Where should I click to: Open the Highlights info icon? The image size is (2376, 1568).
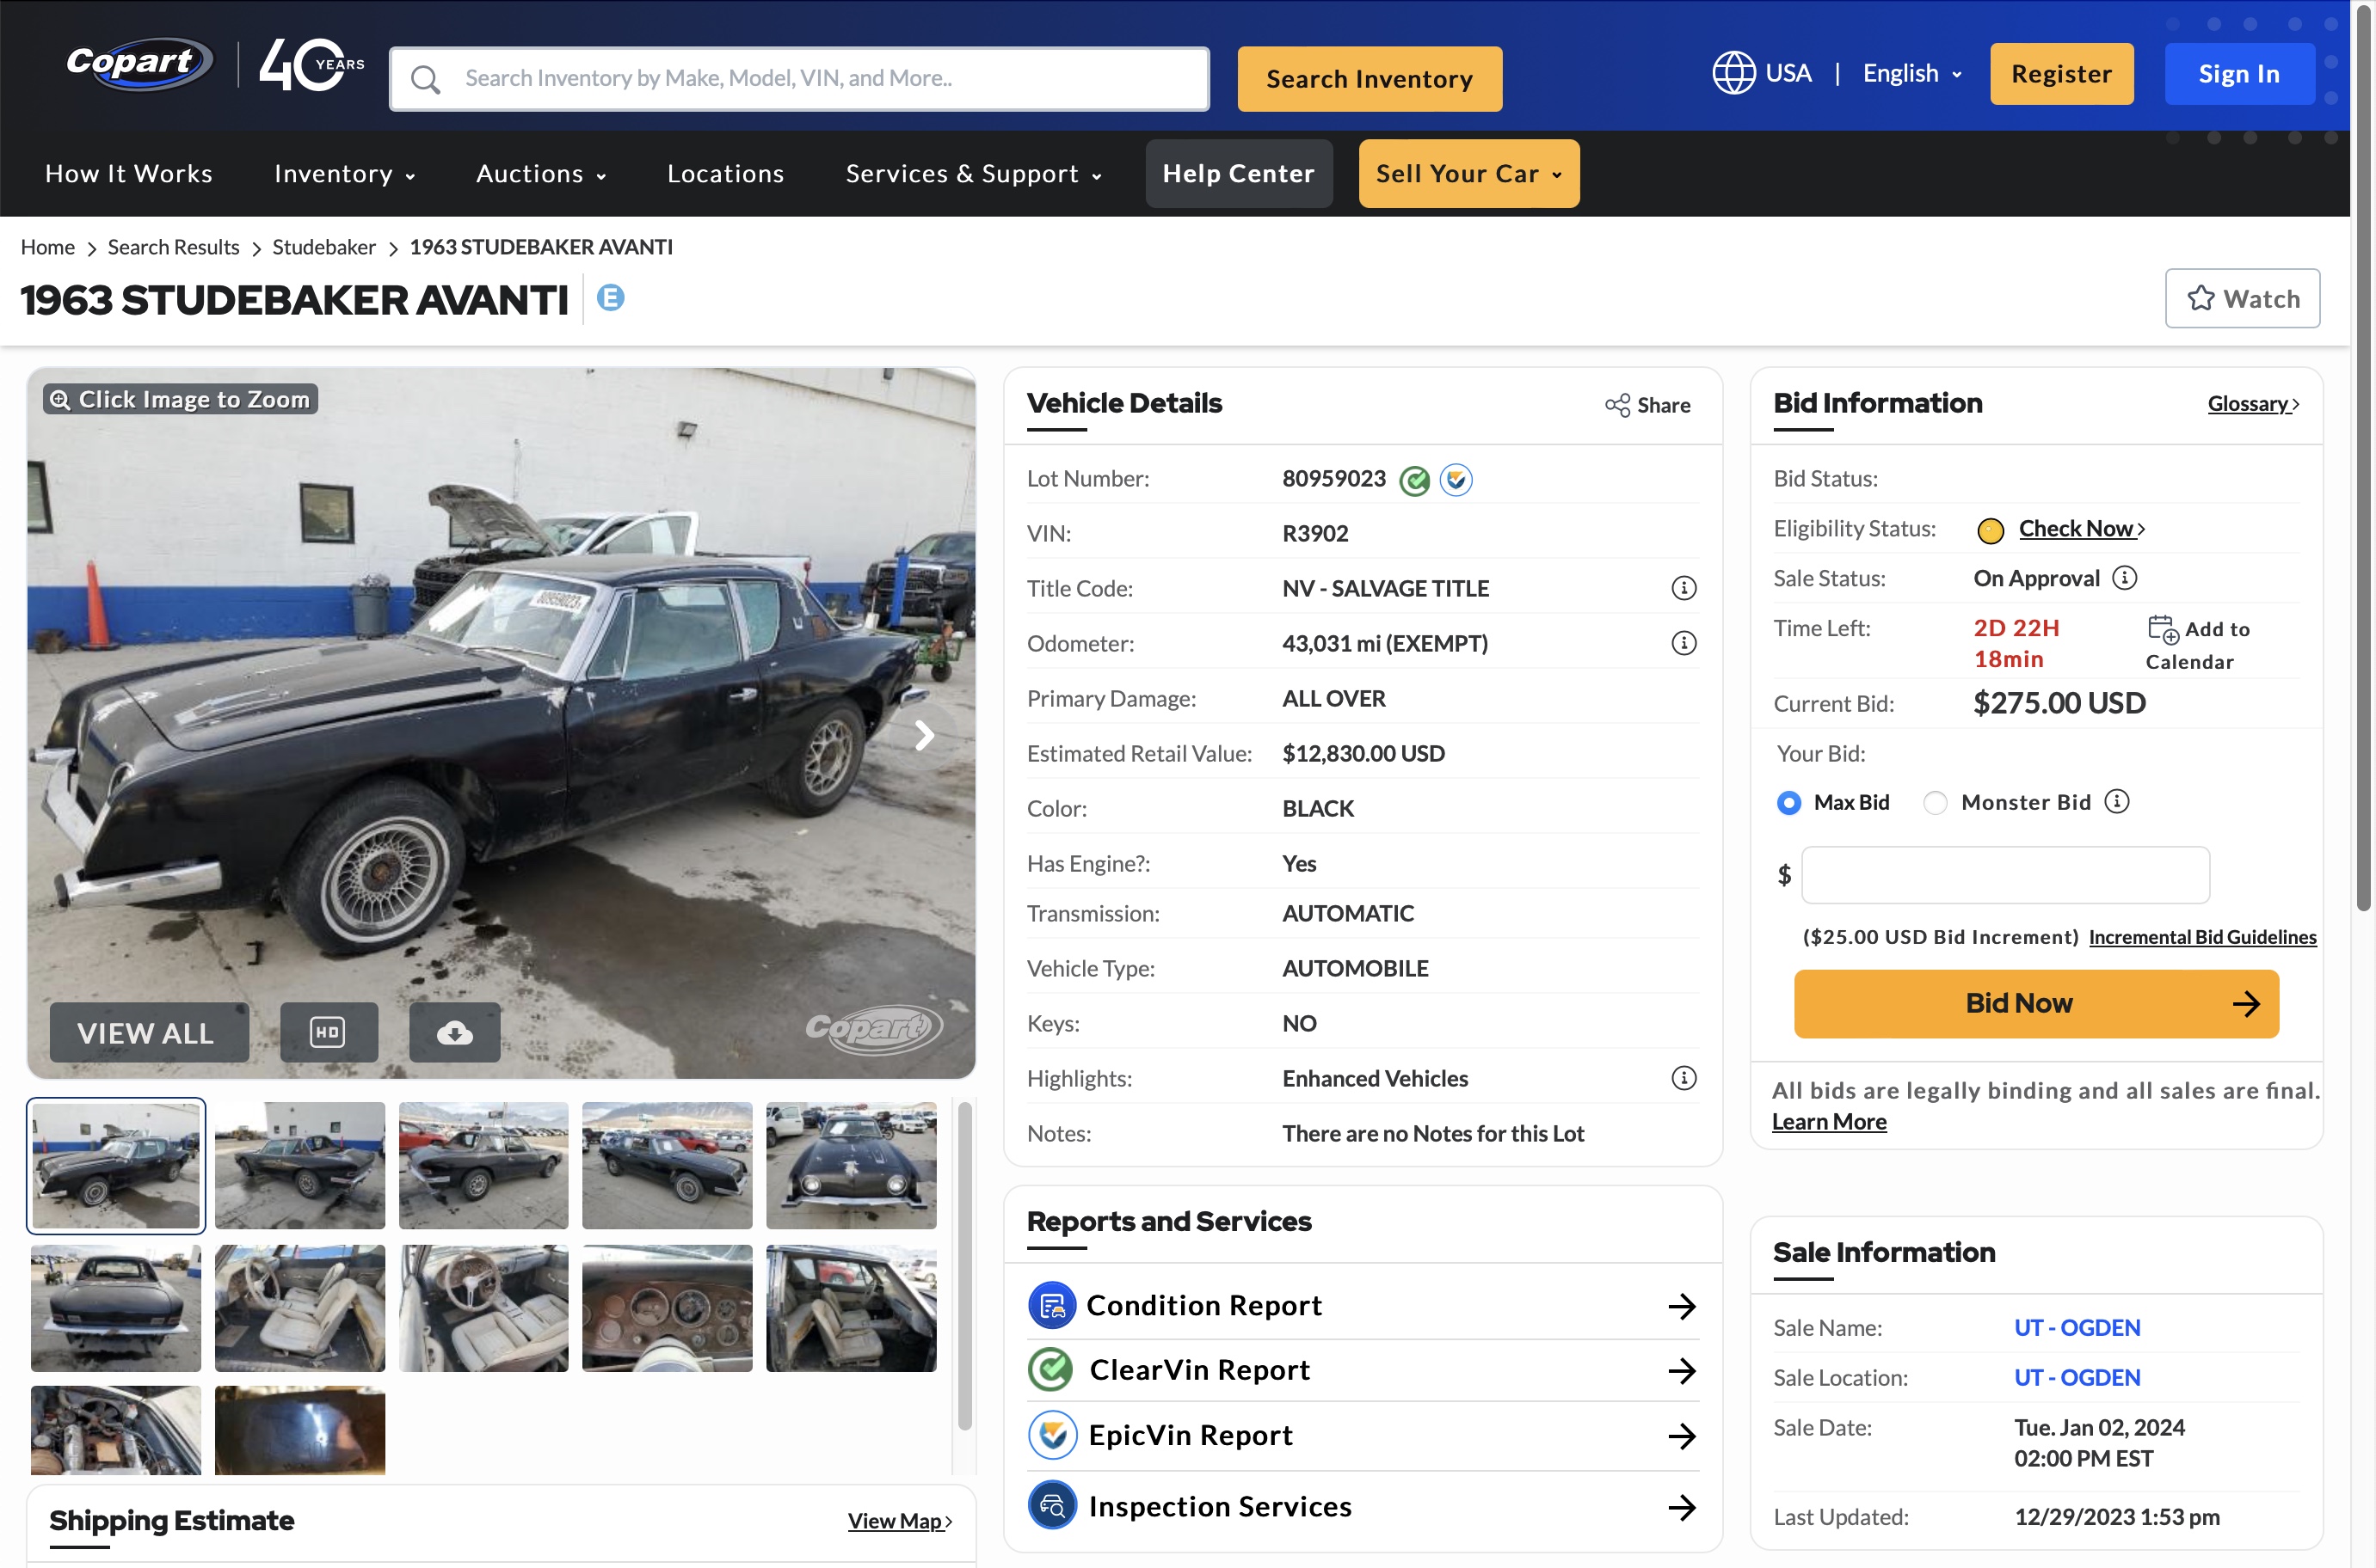click(1684, 1078)
